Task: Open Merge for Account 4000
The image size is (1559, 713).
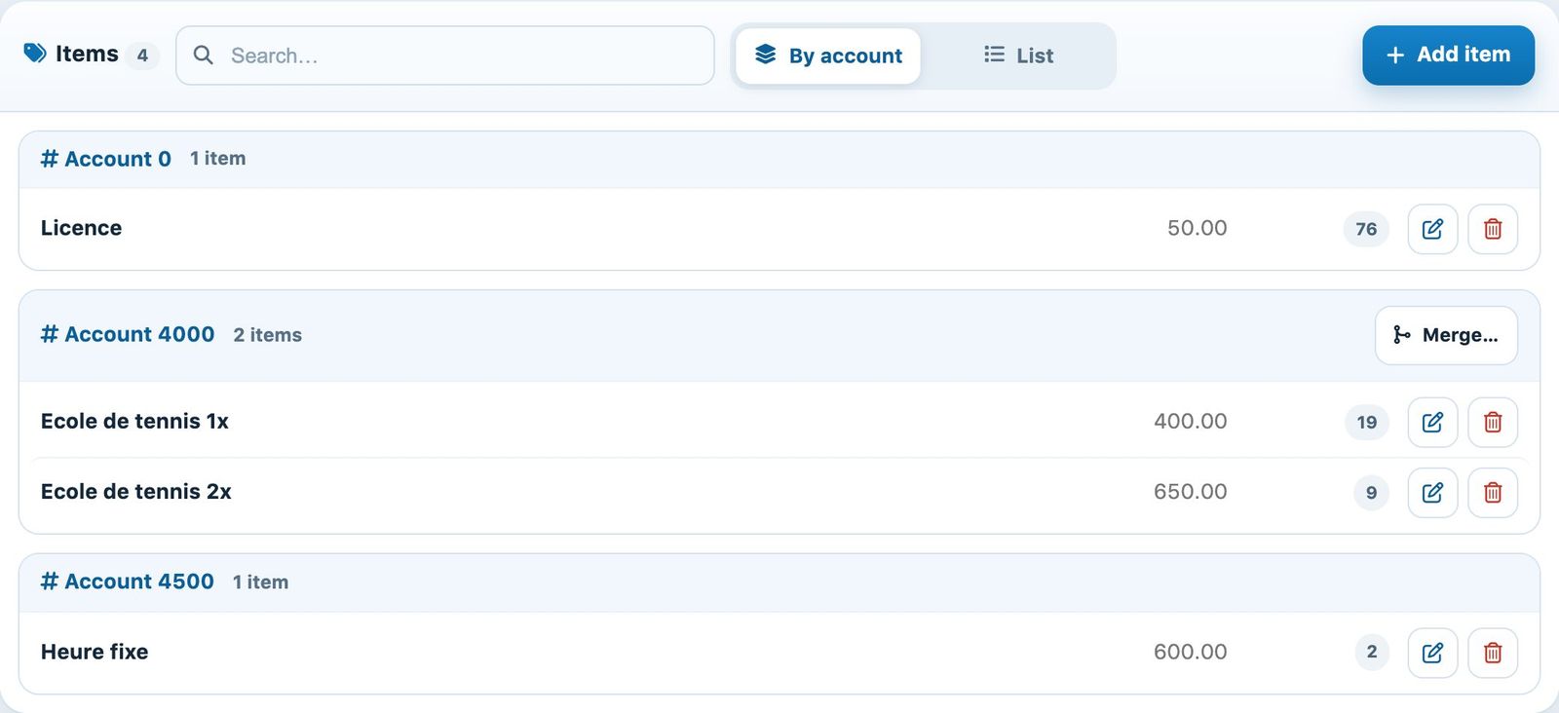Action: coord(1446,335)
